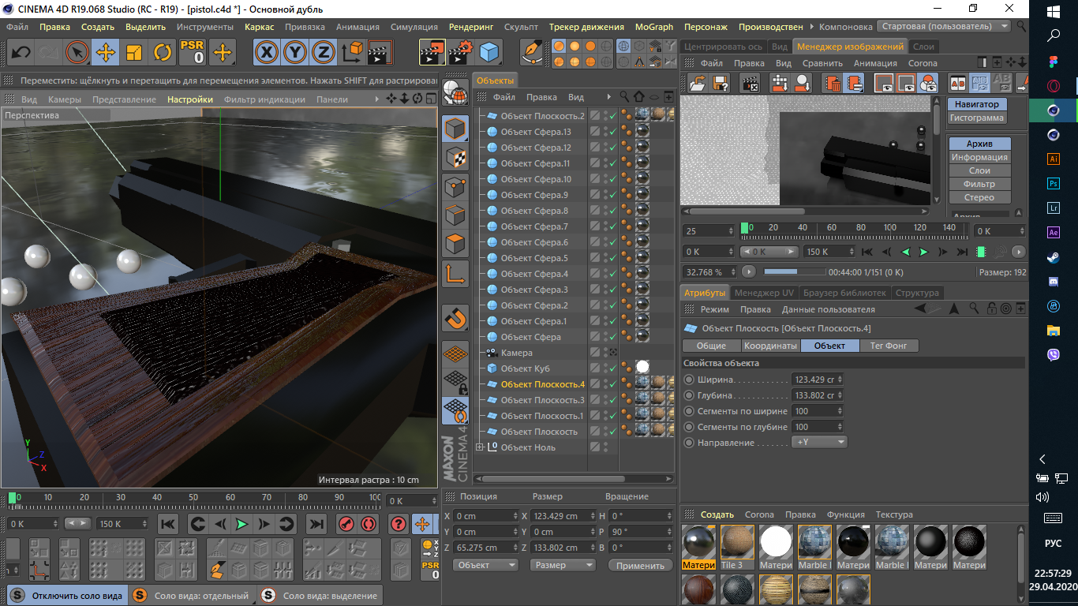
Task: Toggle green checkmark of Объект Сфера.13
Action: pos(612,132)
